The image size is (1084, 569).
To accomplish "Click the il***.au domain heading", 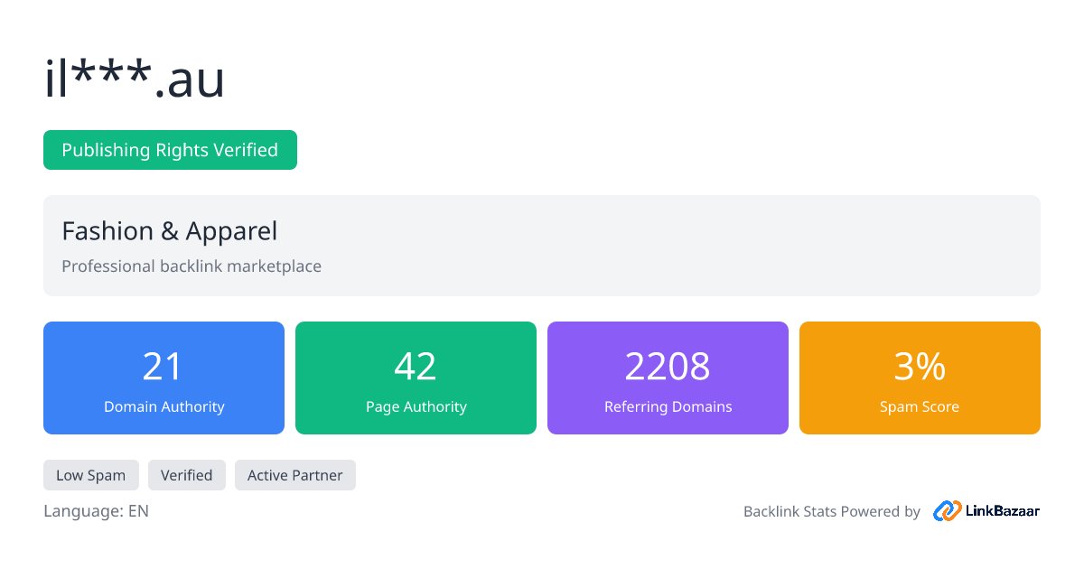I will (135, 79).
